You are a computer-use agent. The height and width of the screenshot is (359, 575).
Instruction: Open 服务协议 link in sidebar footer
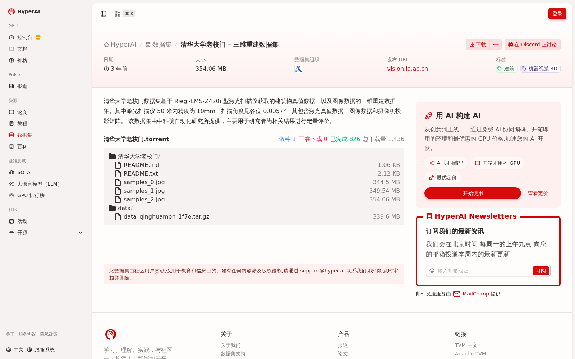click(27, 334)
